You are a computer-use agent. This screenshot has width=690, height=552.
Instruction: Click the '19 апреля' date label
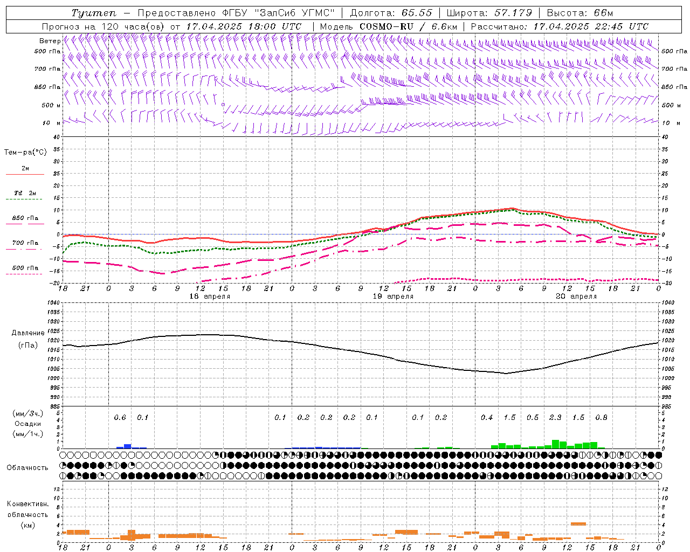point(393,296)
